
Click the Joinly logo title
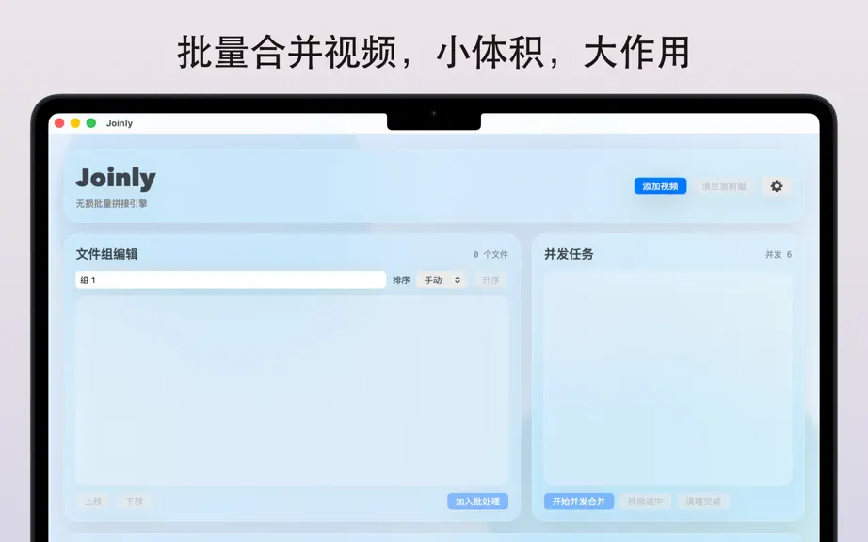[116, 178]
